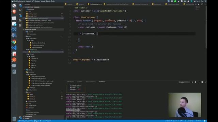Open the system power menu icon
The width and height of the screenshot is (218, 122).
click(x=205, y=1)
